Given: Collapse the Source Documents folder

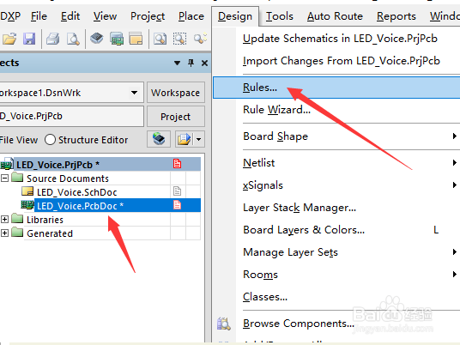Looking at the screenshot, I should (4, 178).
